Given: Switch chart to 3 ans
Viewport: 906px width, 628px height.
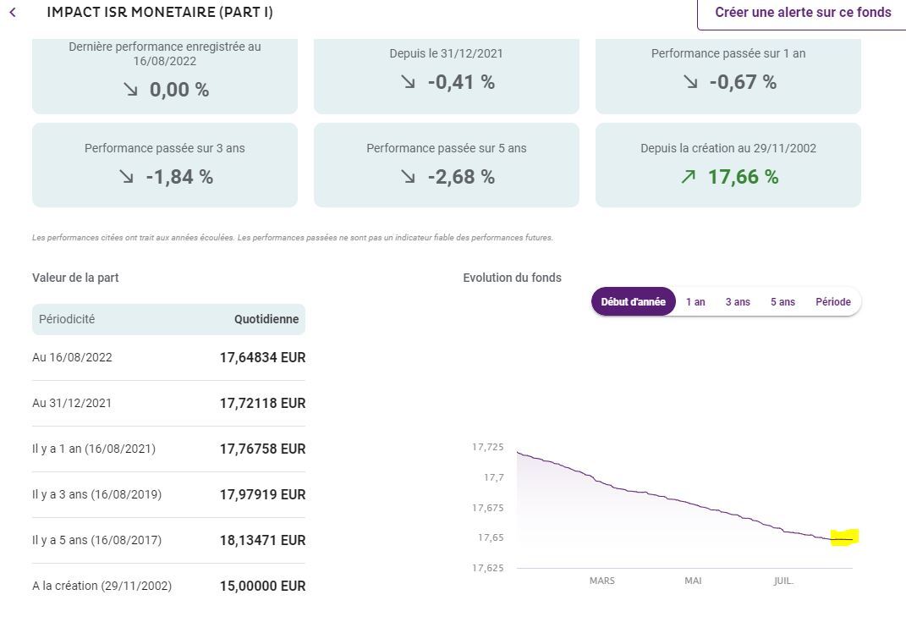Looking at the screenshot, I should click(x=738, y=302).
